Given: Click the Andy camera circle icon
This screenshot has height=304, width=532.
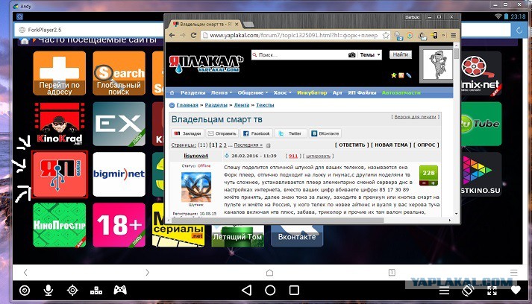Looking at the screenshot, I should [x=25, y=290].
